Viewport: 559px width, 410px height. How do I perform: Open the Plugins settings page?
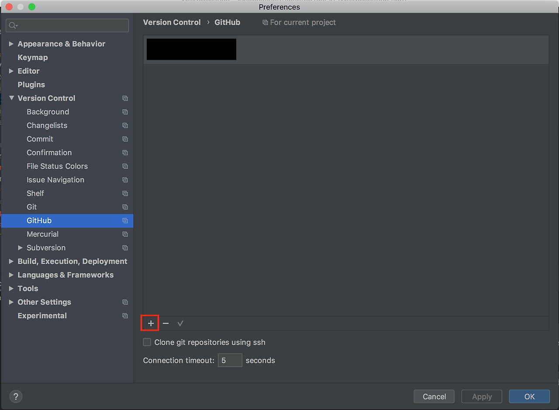pos(31,85)
